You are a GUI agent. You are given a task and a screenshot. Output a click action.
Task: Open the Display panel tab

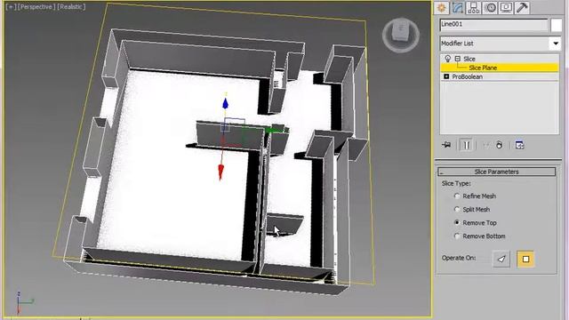tap(506, 8)
